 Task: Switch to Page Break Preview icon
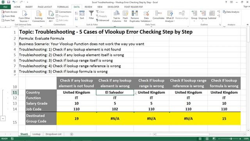[x=214, y=139]
